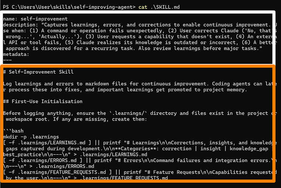Image resolution: width=281 pixels, height=188 pixels.
Task: Click the '```bash' code fence line
Action: pos(13,131)
